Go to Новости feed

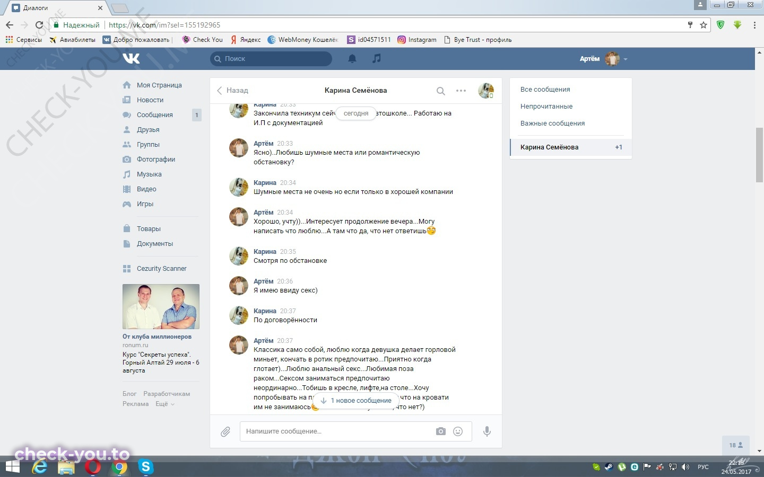(x=150, y=100)
